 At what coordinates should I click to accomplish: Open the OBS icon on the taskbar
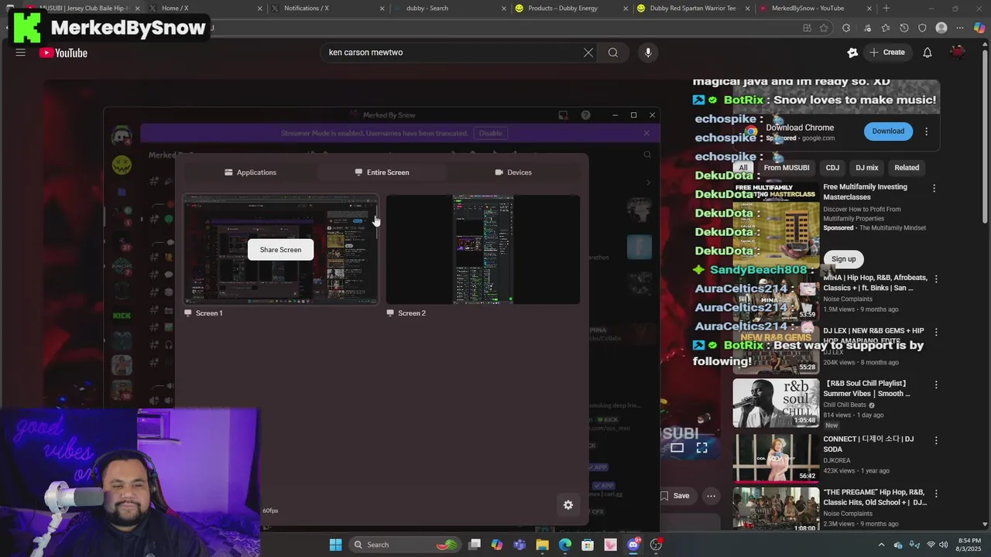(656, 545)
